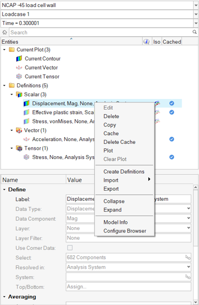Choose Delete Cache from the context menu
This screenshot has width=199, height=305.
[x=120, y=142]
